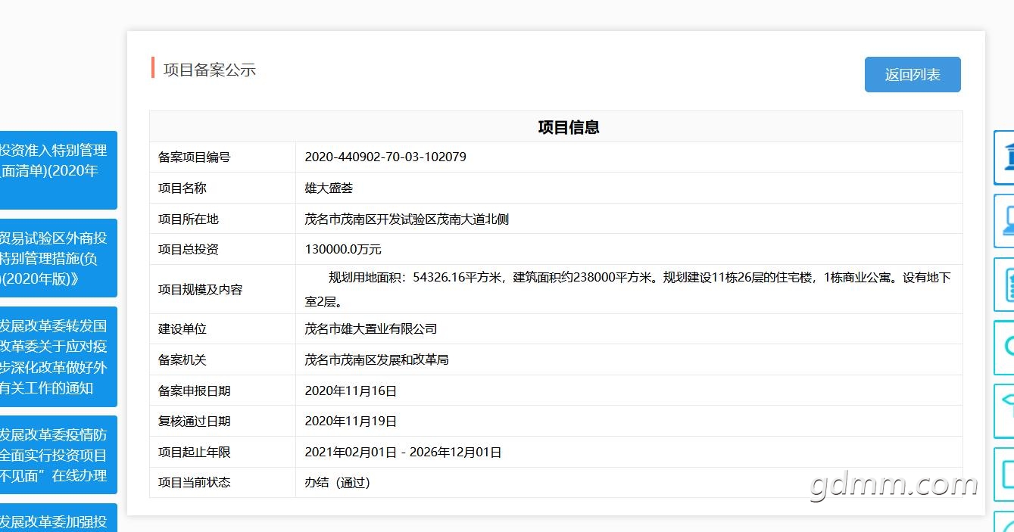
Task: Click the 项目信息 table header
Action: point(568,127)
